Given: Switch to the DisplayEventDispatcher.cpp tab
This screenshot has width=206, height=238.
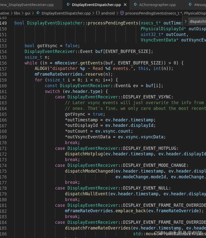Looking at the screenshot, I should 96,5.
